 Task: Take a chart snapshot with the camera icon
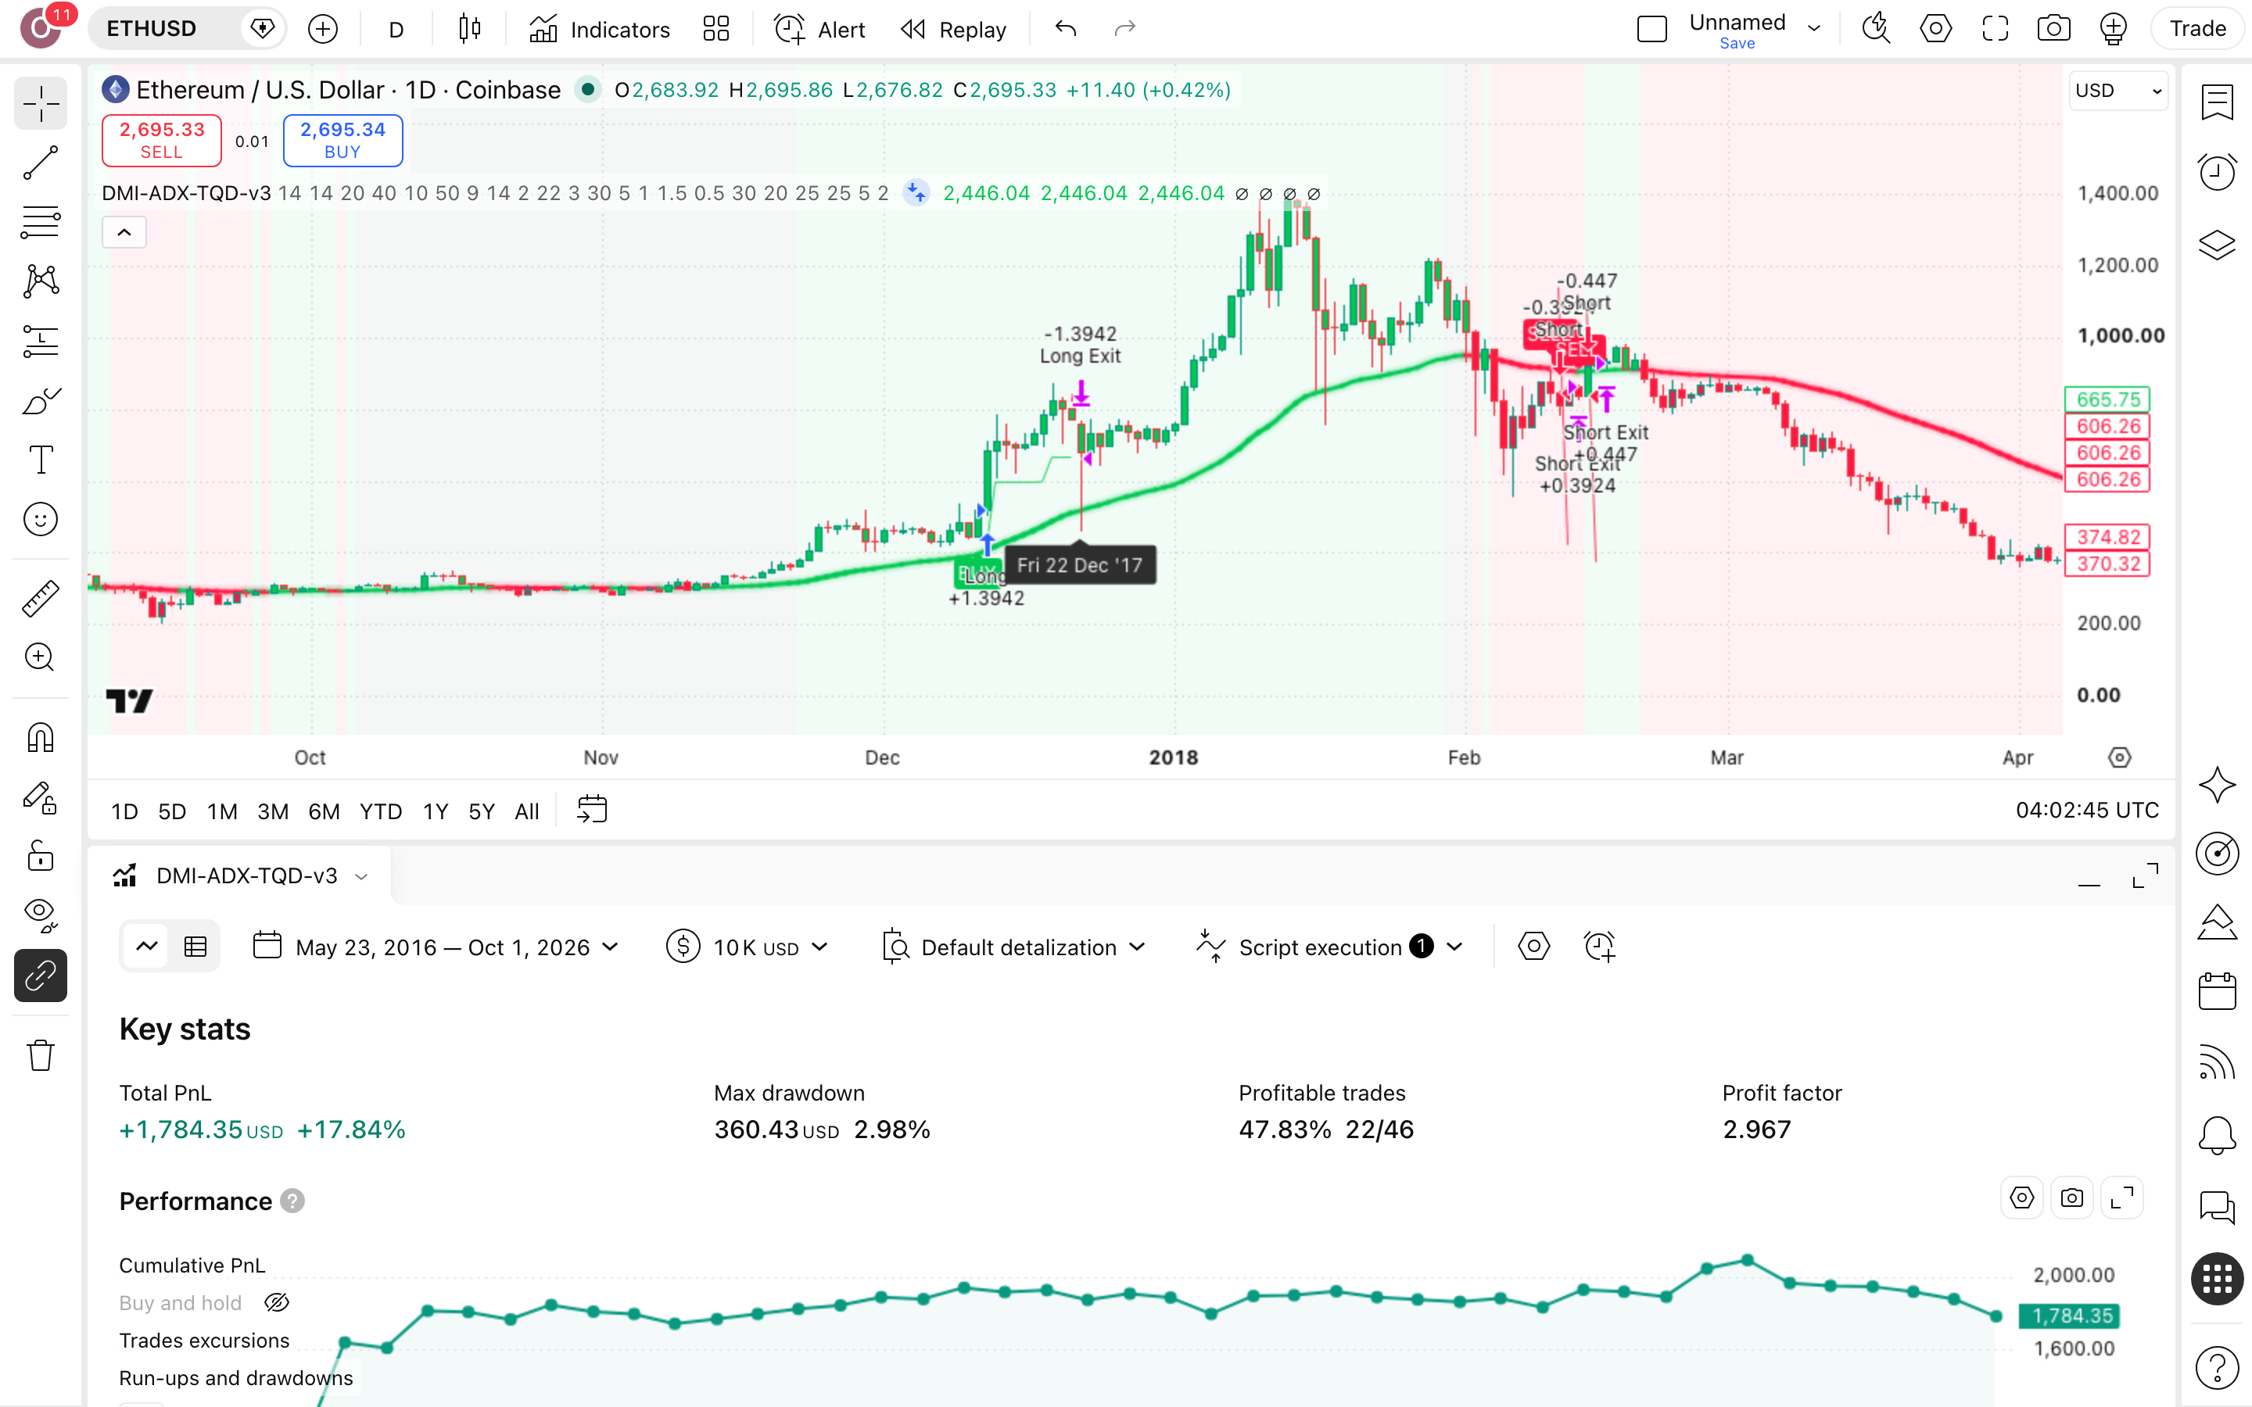tap(2053, 29)
